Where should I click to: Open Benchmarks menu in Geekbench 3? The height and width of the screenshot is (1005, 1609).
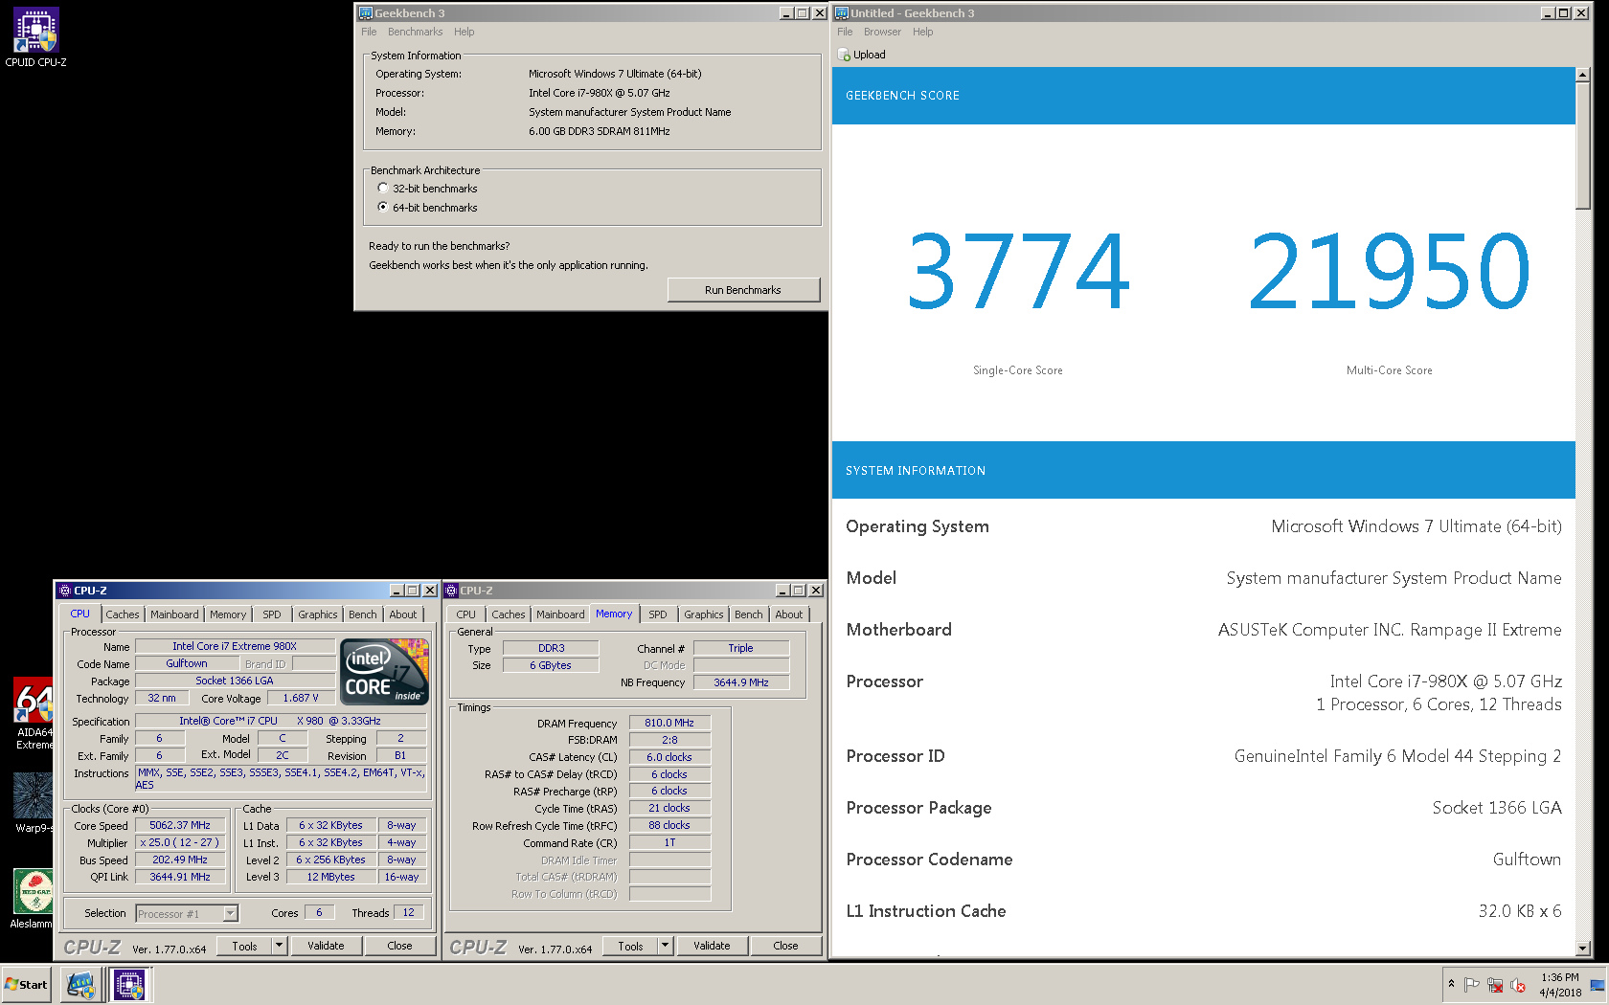pos(415,32)
